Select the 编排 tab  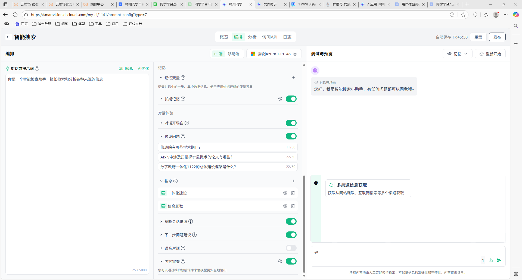238,37
